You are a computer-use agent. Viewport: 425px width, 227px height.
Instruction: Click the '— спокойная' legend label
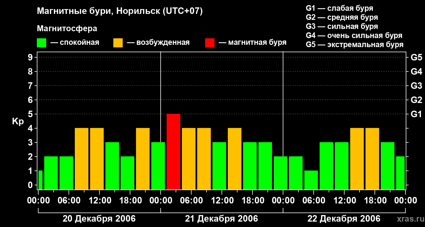point(75,43)
